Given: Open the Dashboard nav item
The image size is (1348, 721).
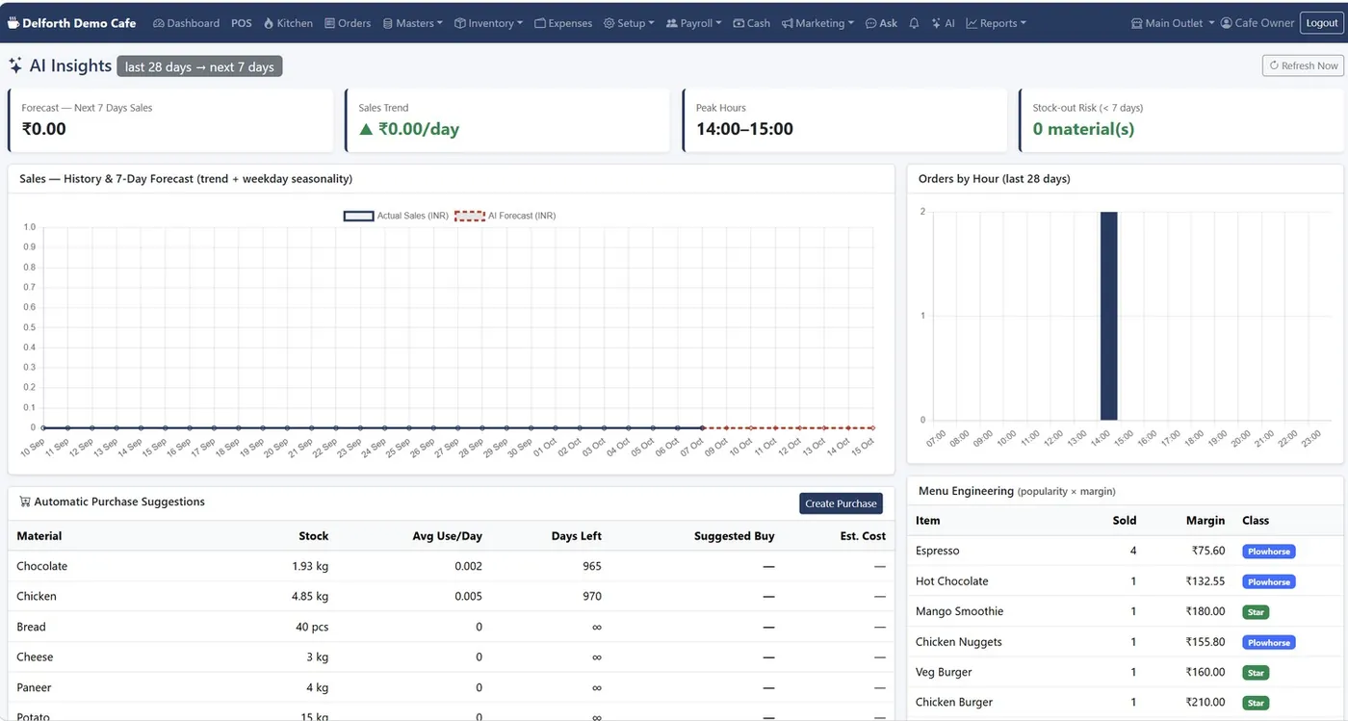Looking at the screenshot, I should 186,23.
